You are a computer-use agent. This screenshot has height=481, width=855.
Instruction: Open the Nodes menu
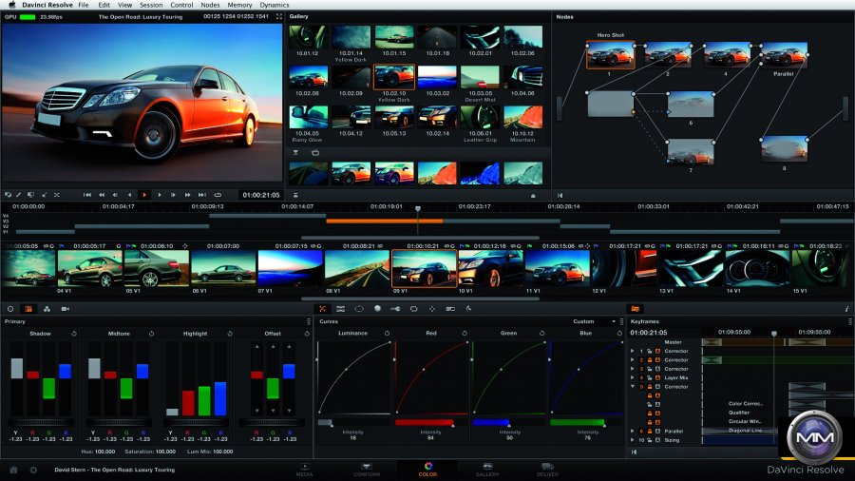(x=210, y=5)
